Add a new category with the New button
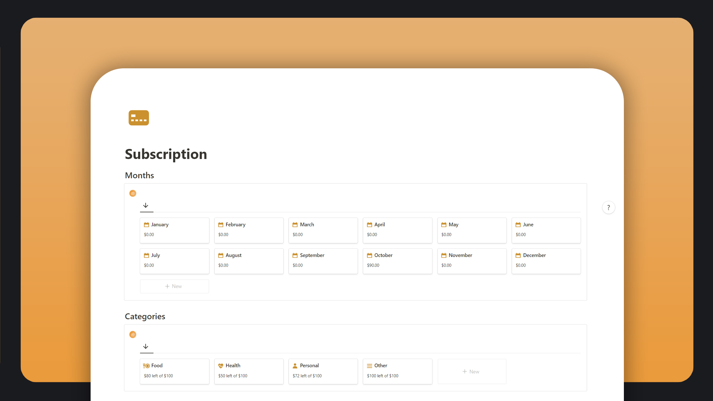This screenshot has height=401, width=713. tap(471, 372)
